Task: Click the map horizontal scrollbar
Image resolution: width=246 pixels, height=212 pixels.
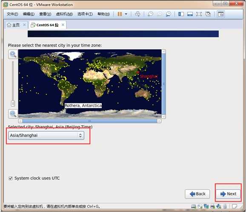Action: [89, 121]
